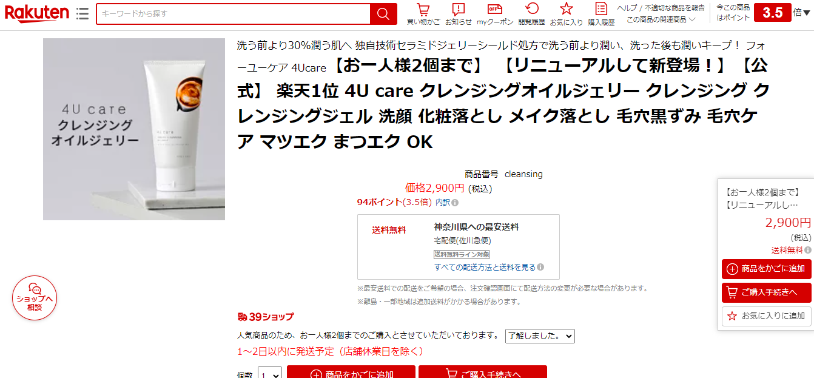Click side panel price 2,900円
The width and height of the screenshot is (814, 378).
pos(788,223)
